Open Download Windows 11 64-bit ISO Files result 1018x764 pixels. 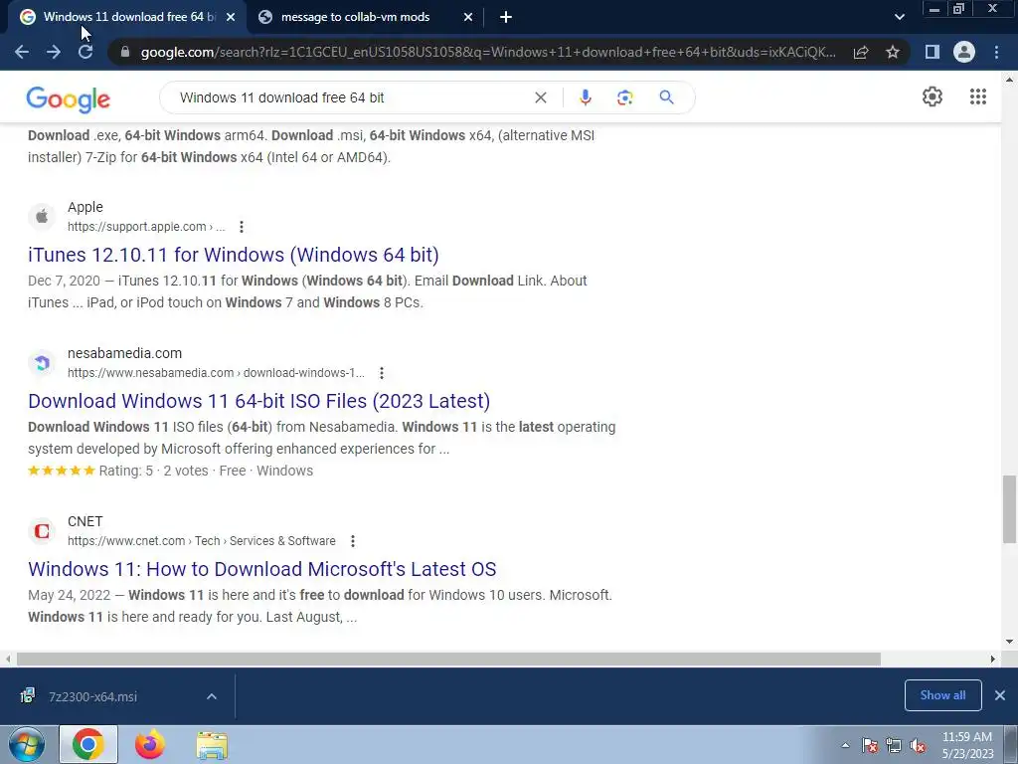click(x=259, y=401)
